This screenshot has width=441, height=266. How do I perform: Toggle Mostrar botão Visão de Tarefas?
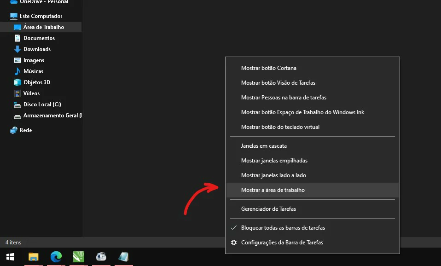click(x=313, y=83)
